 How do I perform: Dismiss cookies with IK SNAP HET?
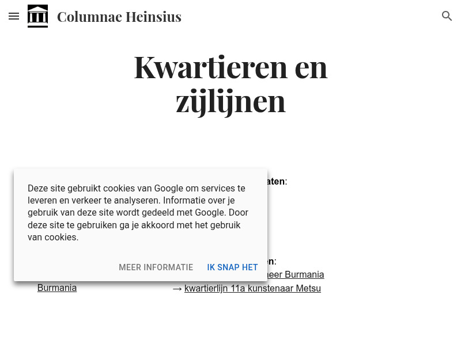[x=232, y=267]
